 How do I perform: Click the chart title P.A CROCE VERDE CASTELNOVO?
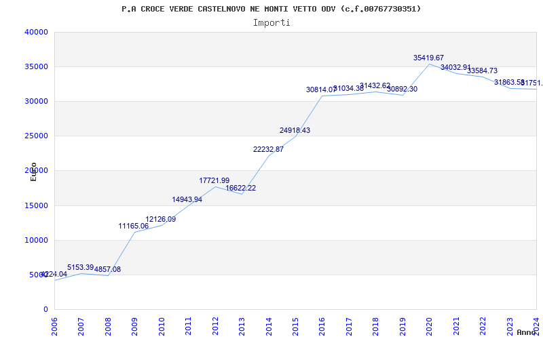(x=271, y=9)
